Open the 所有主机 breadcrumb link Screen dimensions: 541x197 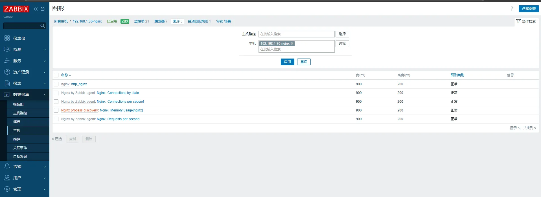coord(61,21)
